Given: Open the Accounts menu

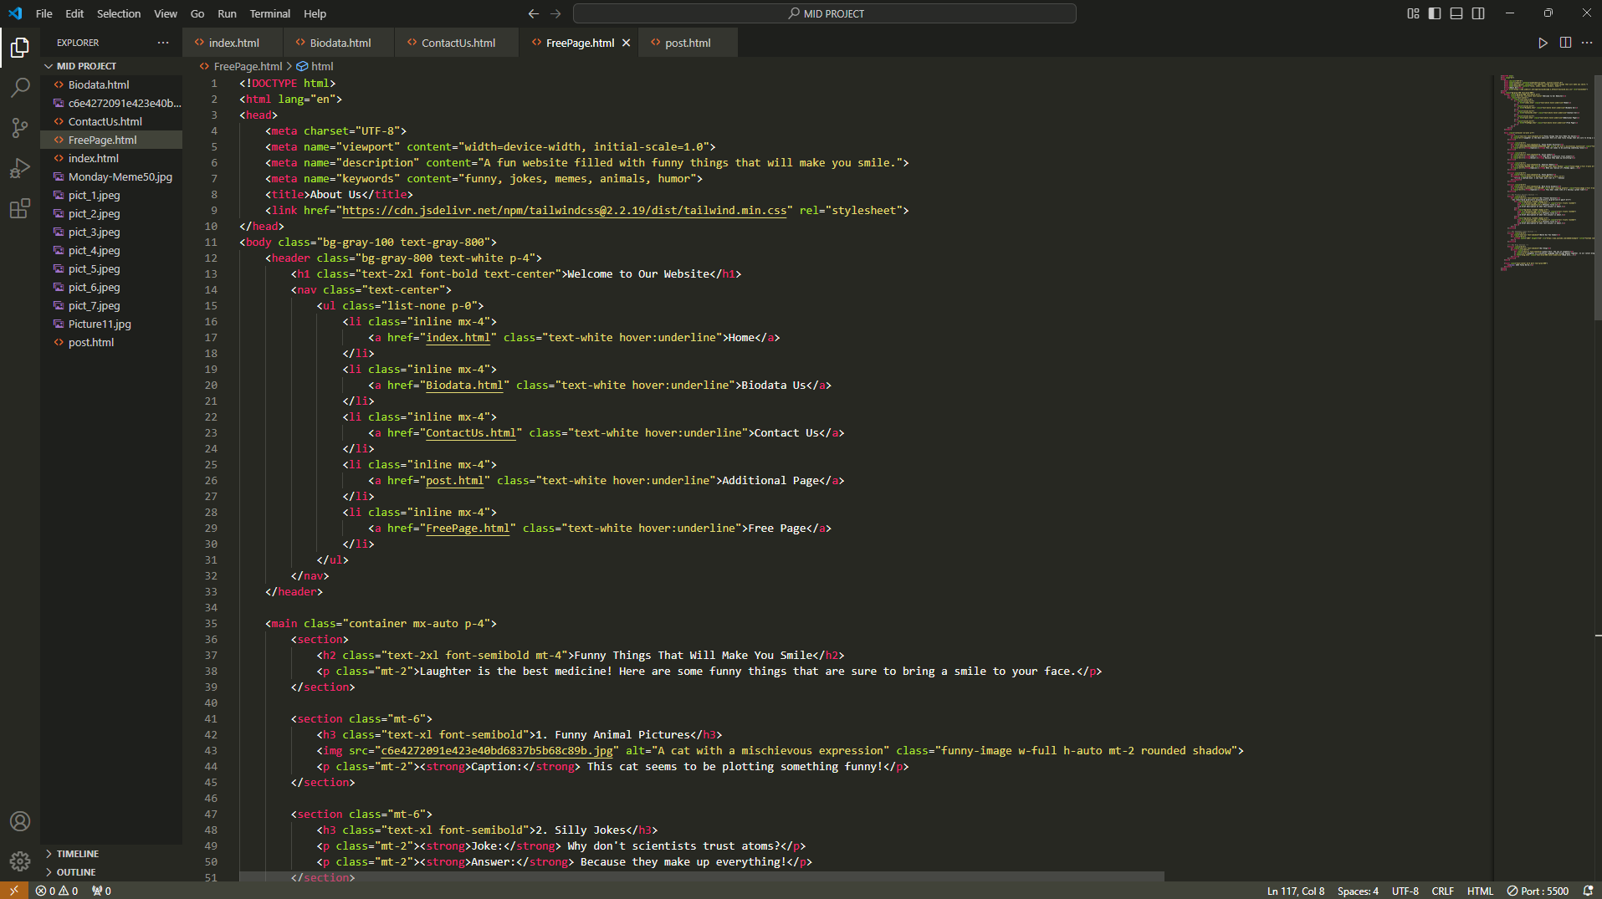Looking at the screenshot, I should coord(20,821).
